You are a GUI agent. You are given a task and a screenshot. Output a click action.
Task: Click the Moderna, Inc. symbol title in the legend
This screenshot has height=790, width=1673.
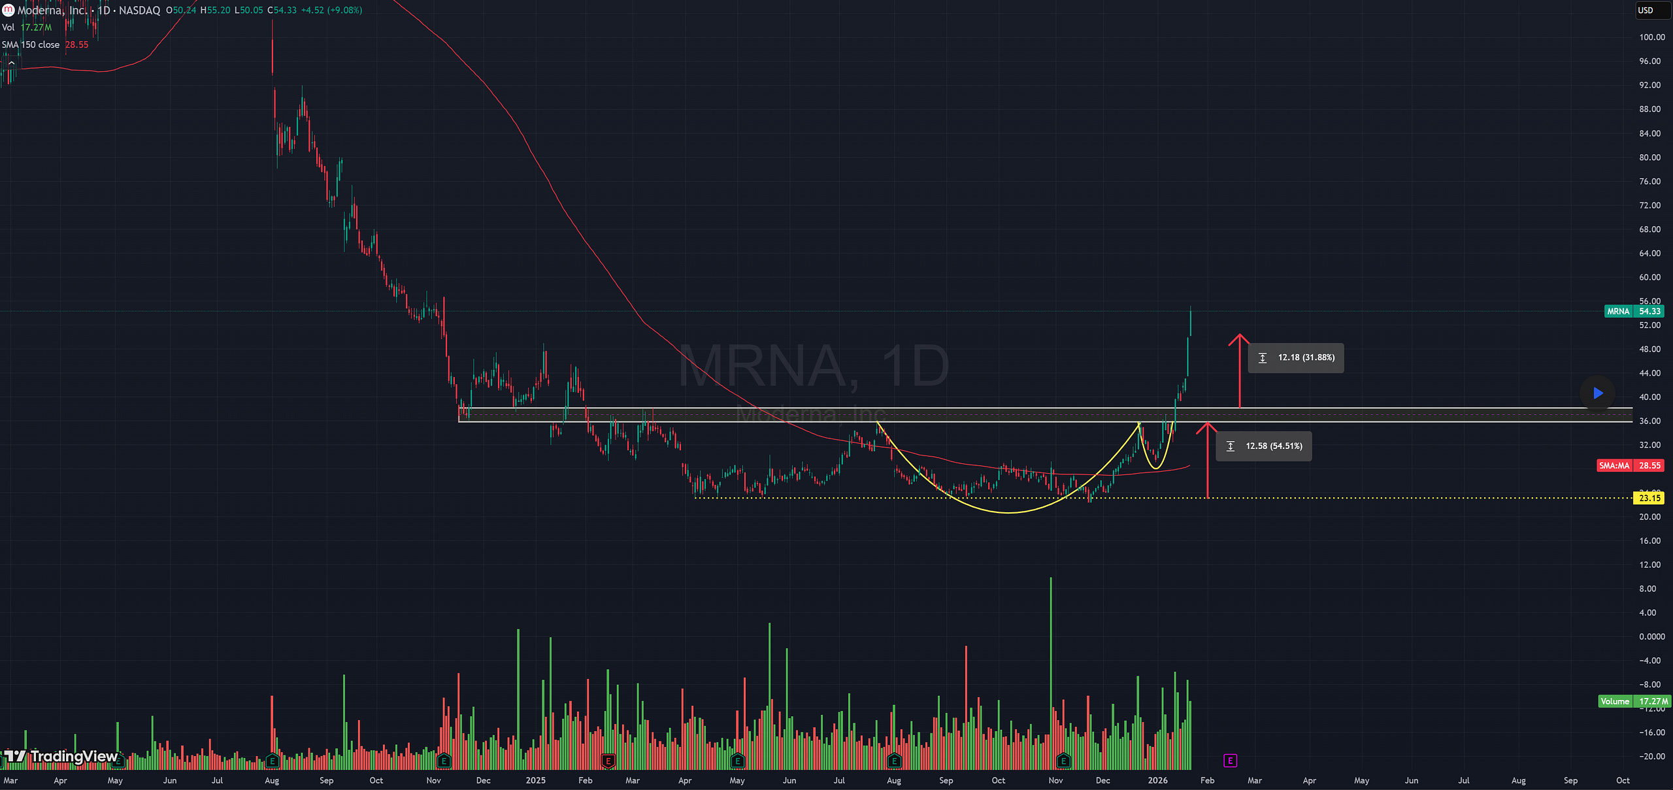[52, 10]
